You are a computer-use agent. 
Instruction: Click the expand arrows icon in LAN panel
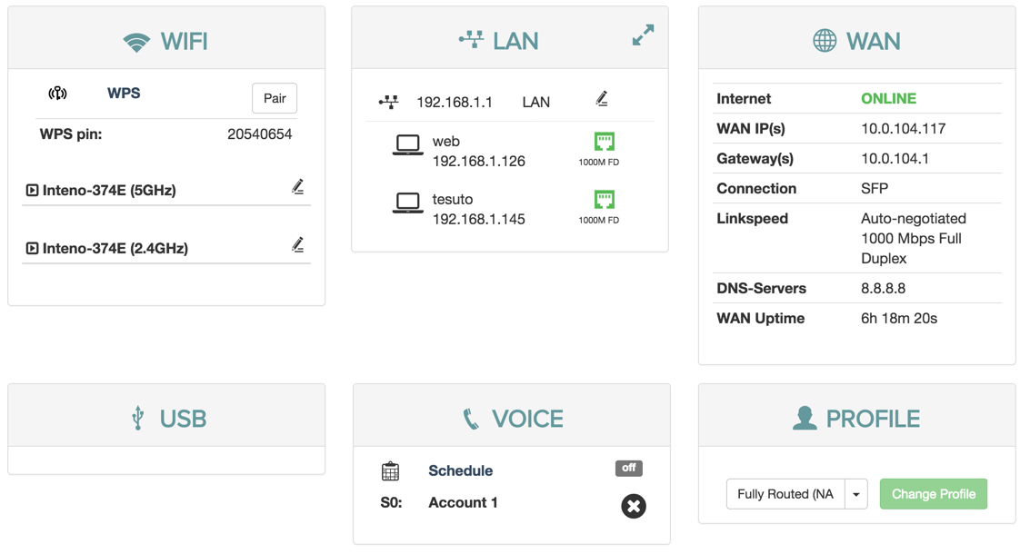pos(643,35)
